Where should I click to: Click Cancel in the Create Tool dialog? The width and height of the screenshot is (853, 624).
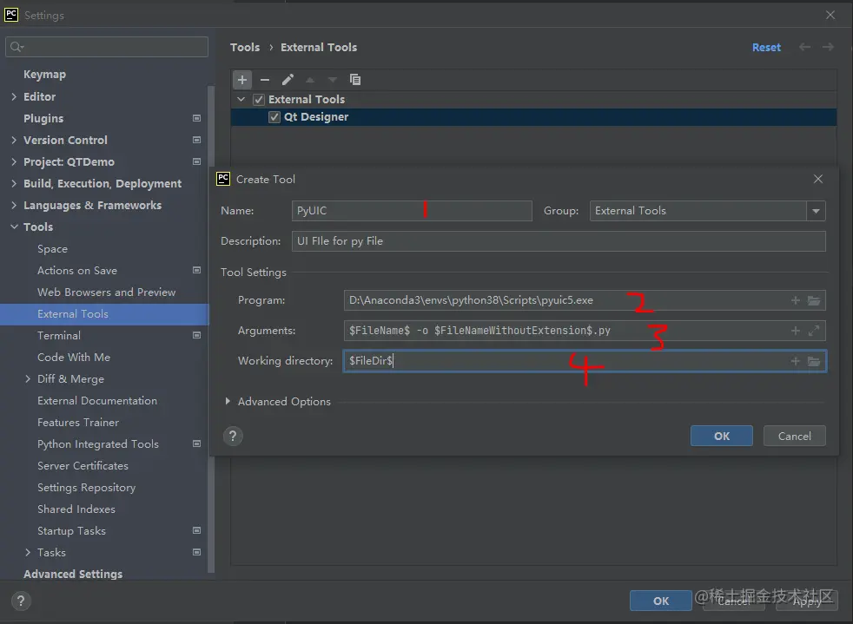(794, 436)
